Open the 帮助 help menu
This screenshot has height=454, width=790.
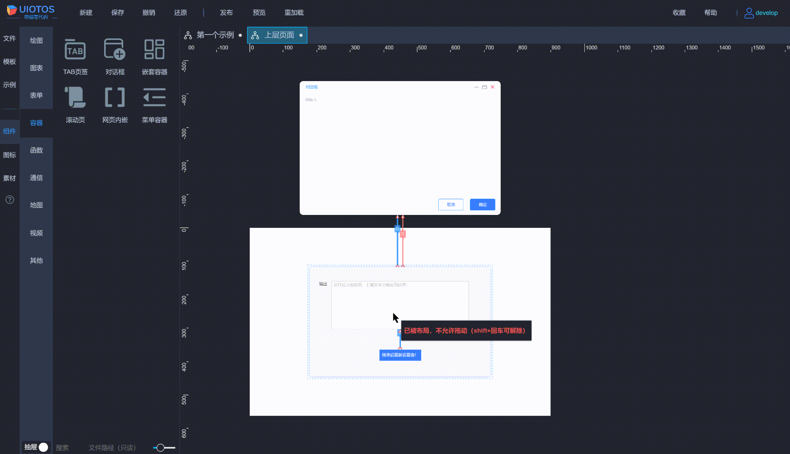711,13
